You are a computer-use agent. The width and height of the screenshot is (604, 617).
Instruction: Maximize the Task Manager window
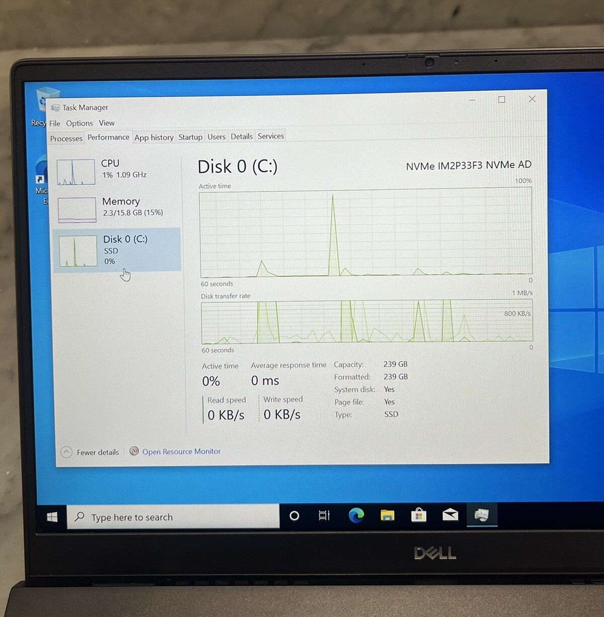click(502, 100)
